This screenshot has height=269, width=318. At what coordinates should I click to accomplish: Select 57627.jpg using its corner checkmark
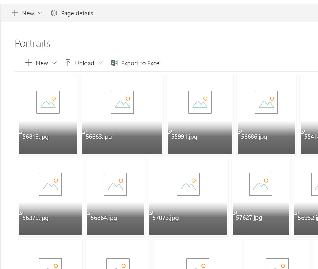click(235, 213)
